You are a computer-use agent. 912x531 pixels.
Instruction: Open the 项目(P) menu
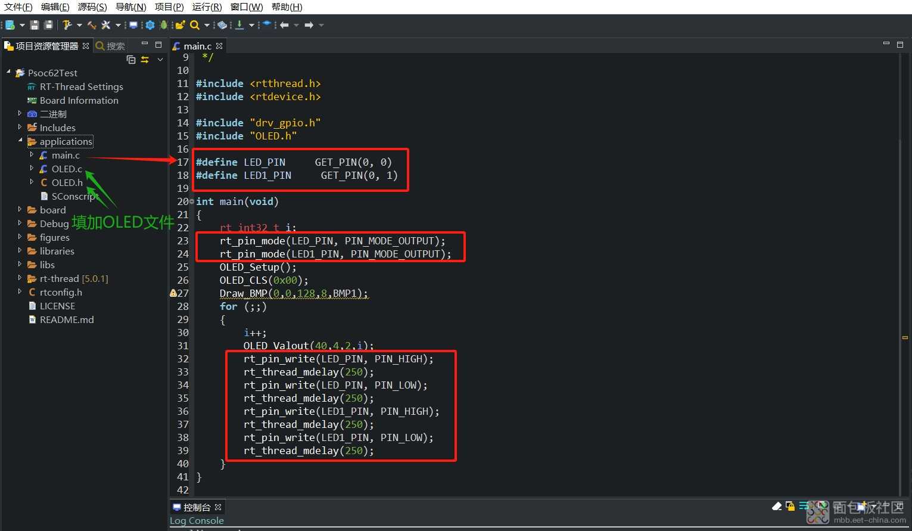point(169,7)
